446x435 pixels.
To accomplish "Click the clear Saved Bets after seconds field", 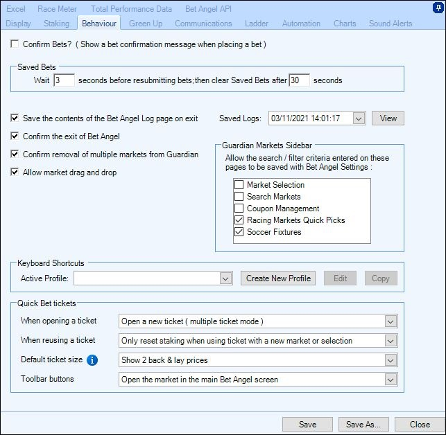I will (x=299, y=80).
